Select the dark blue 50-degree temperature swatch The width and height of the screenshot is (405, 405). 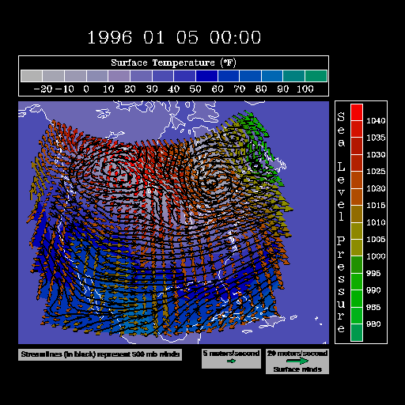[x=206, y=76]
